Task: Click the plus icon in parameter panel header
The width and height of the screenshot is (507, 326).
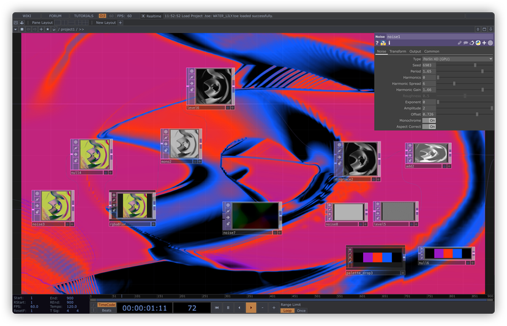Action: click(484, 43)
